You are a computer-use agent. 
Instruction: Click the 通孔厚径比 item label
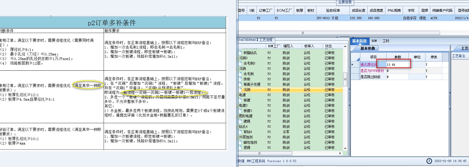point(369,65)
